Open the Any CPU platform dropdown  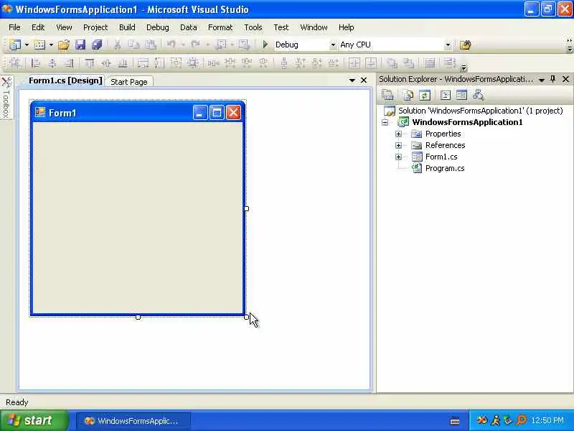tap(448, 45)
